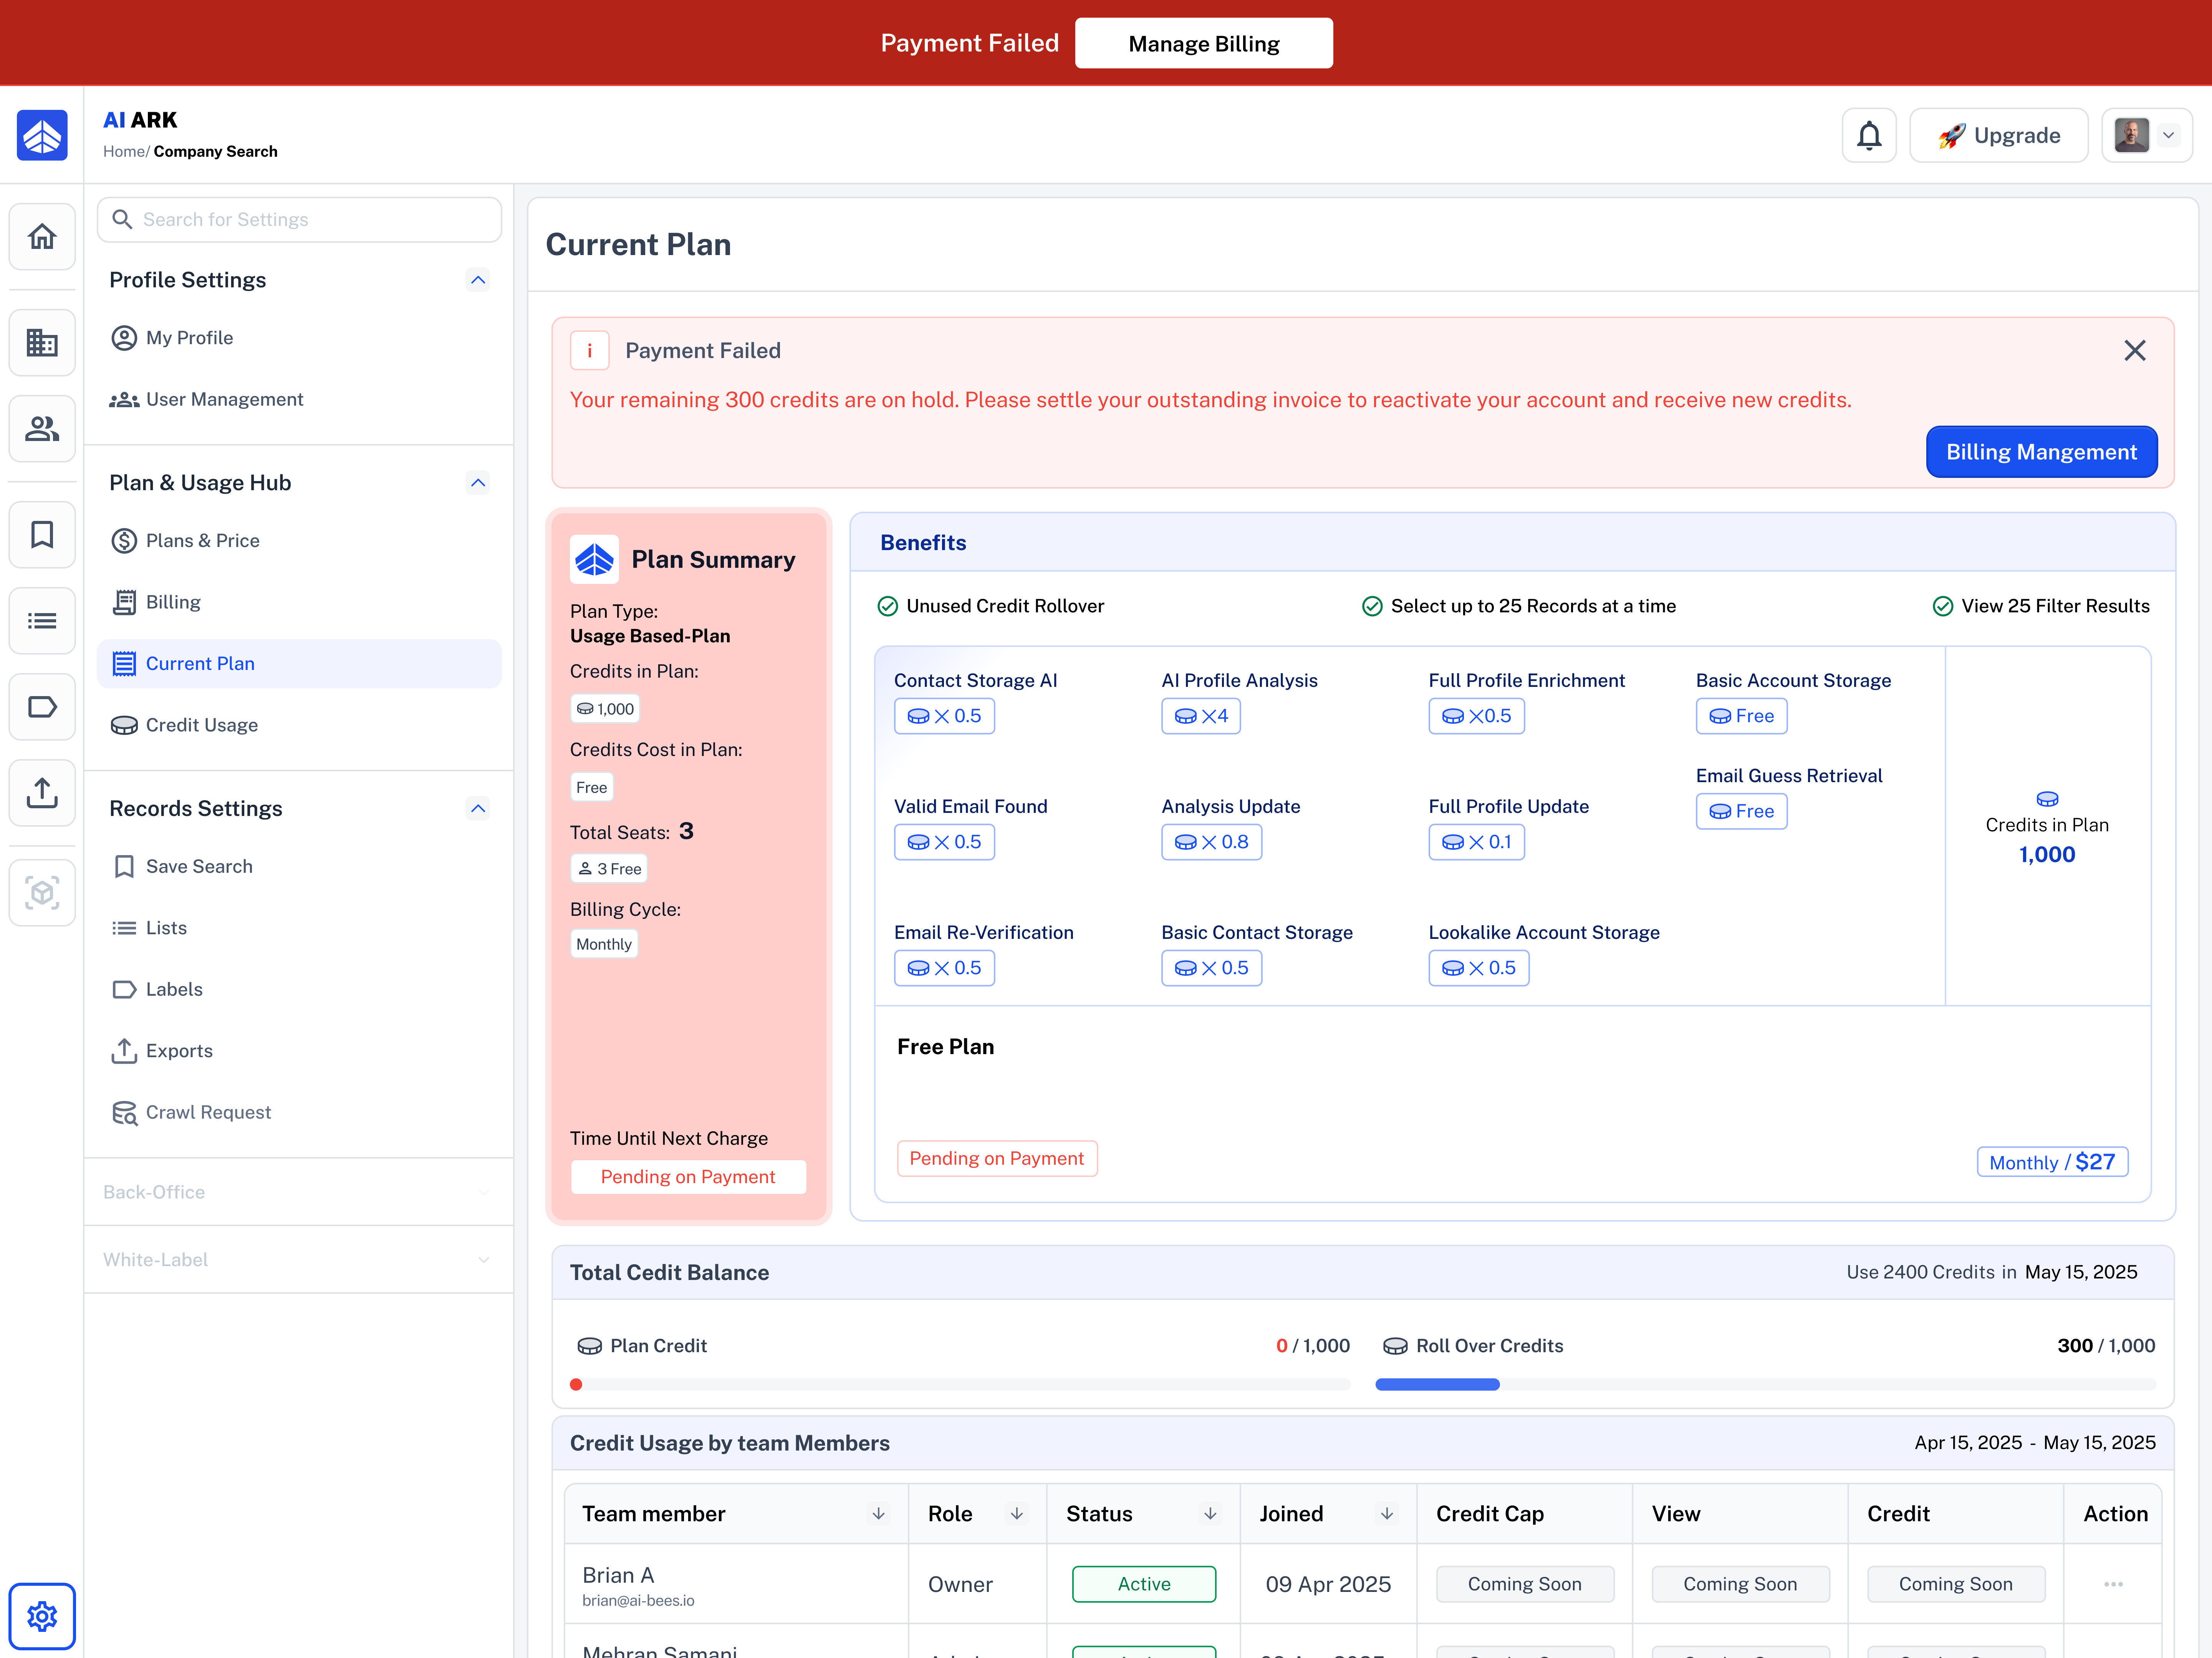Collapse the Records Settings section
This screenshot has width=2212, height=1658.
pos(478,809)
